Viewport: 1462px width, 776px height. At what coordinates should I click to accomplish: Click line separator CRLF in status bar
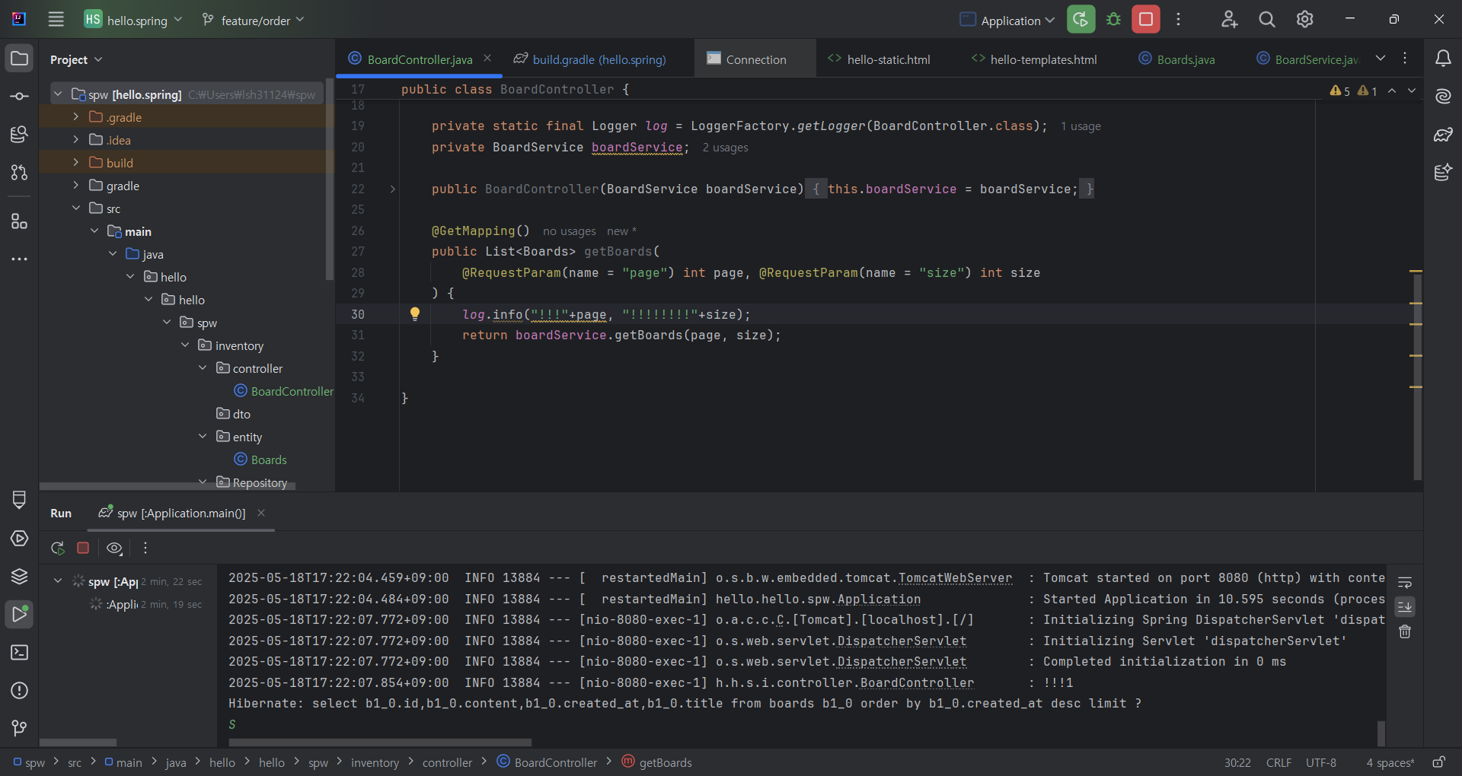1278,762
